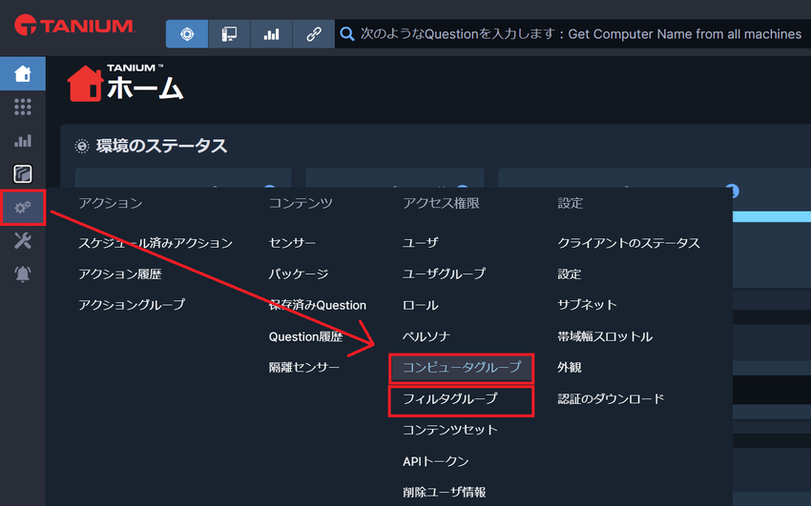Open the APIトークン menu entry
The height and width of the screenshot is (506, 811).
coord(436,461)
